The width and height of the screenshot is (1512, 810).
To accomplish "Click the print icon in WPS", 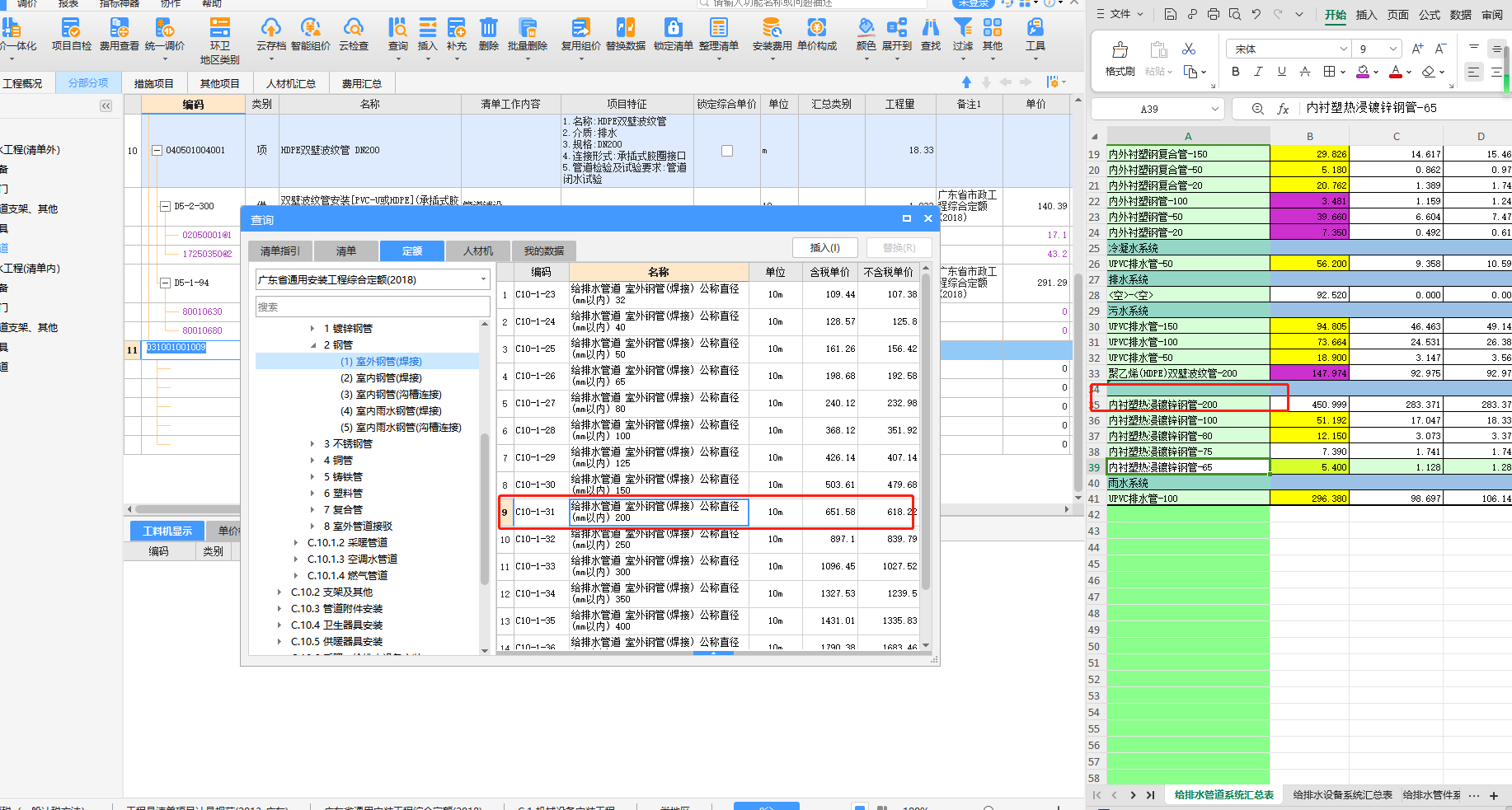I will (1214, 14).
